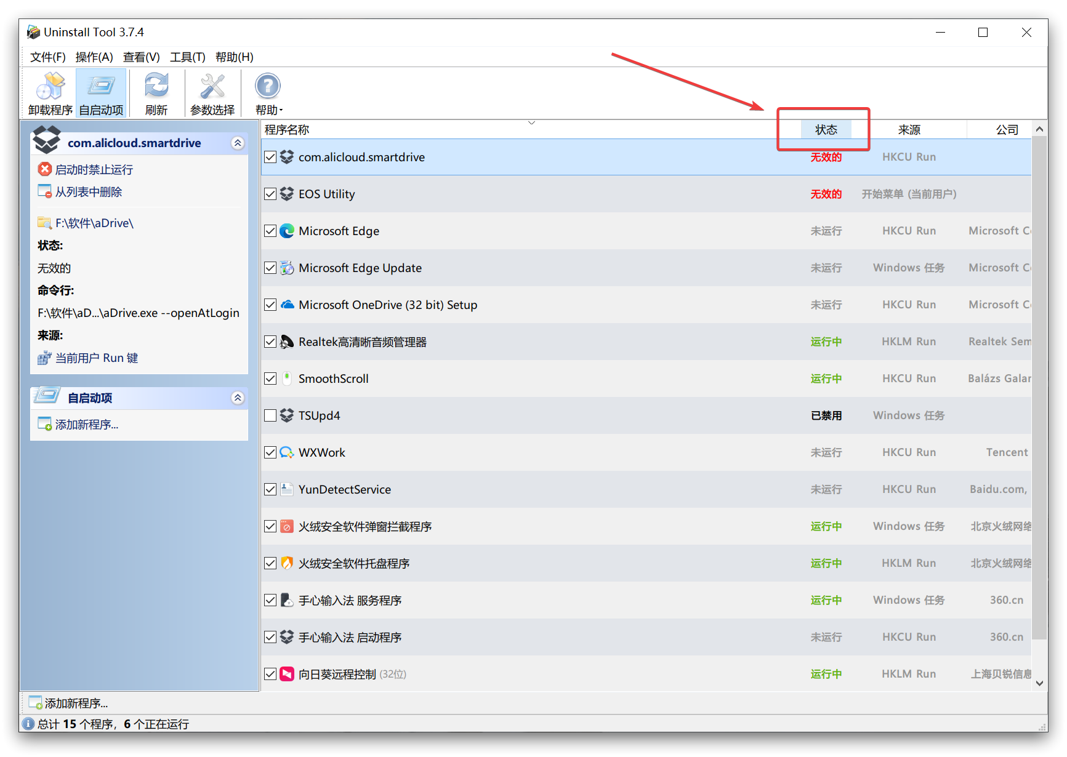The width and height of the screenshot is (1067, 757).
Task: Click the EOS Utility program icon
Action: [287, 194]
